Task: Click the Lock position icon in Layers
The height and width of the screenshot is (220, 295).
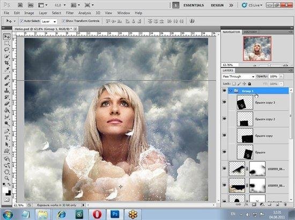Action: coord(245,84)
